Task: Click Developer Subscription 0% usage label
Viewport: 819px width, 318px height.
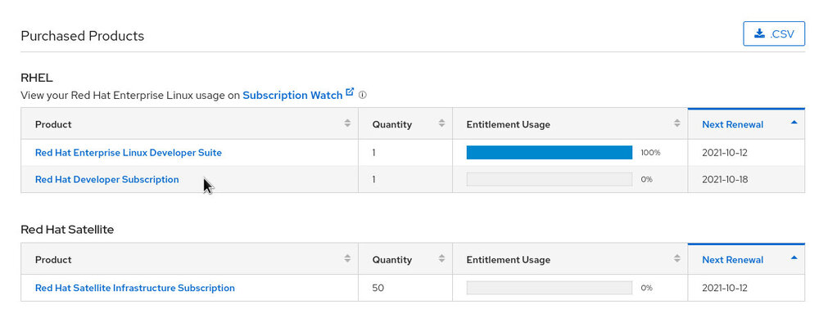Action: tap(646, 179)
